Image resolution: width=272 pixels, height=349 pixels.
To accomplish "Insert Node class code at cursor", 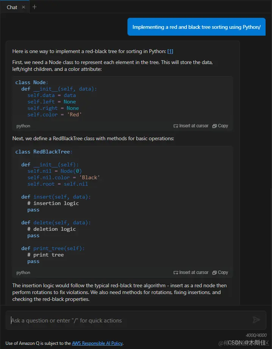I will tap(191, 126).
